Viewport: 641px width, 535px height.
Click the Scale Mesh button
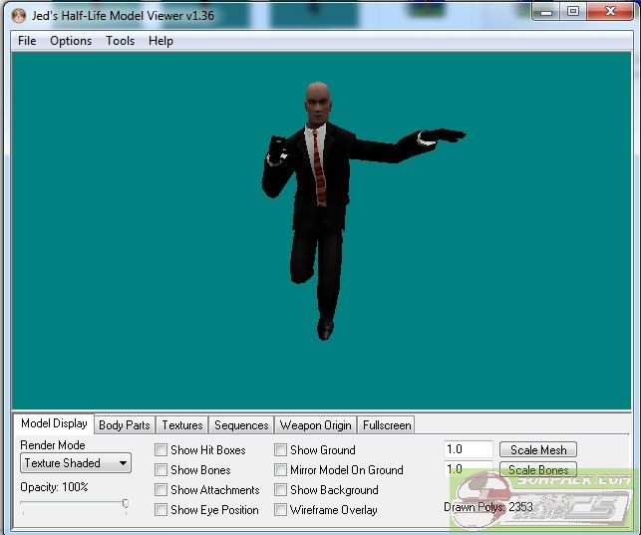coord(538,450)
